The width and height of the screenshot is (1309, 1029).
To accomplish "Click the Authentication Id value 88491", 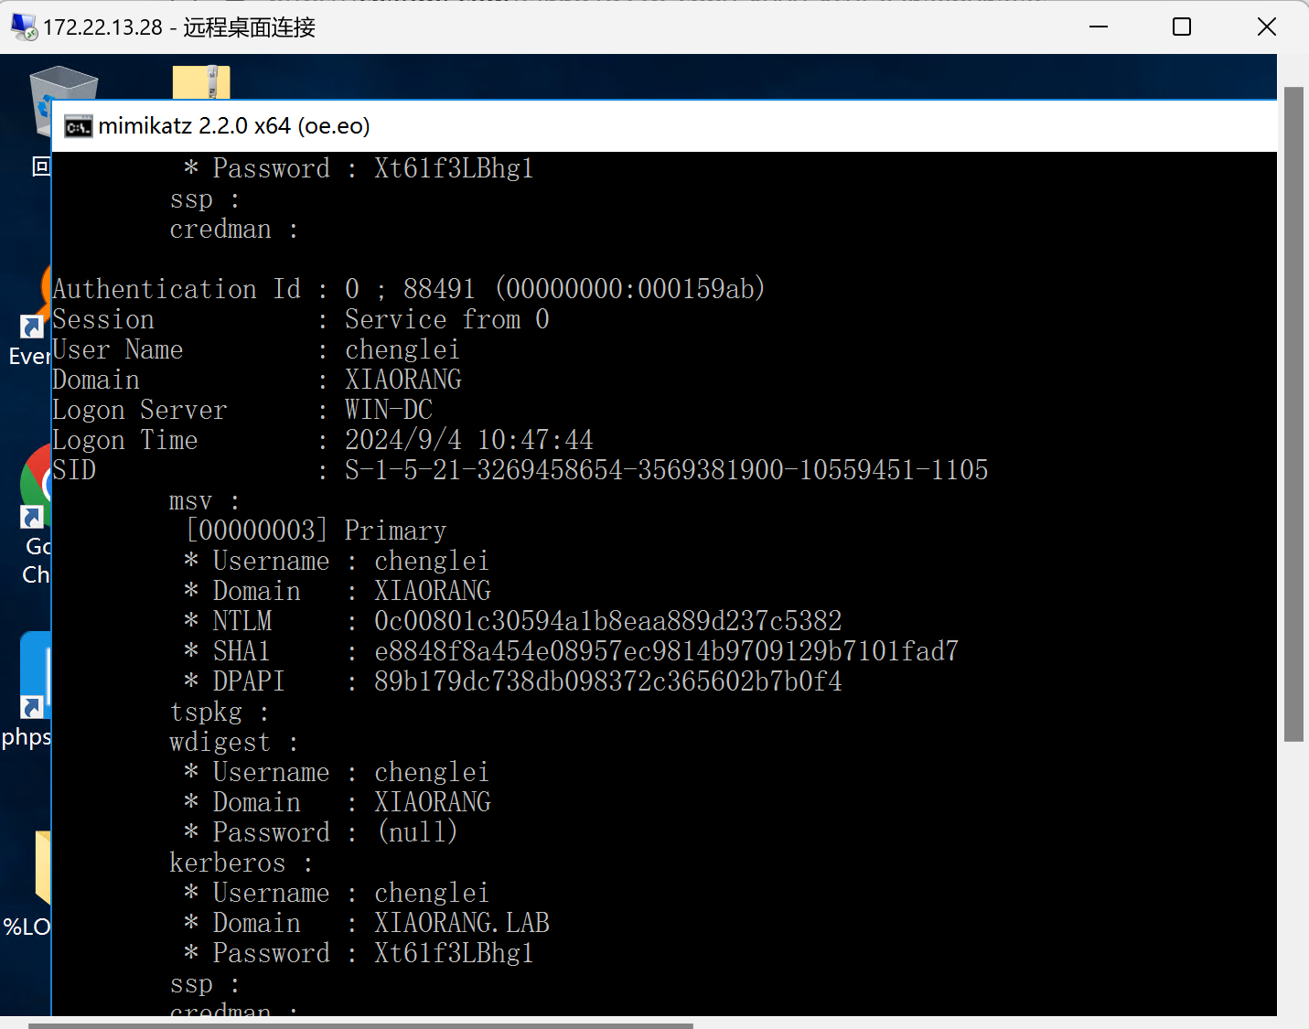I will (439, 289).
